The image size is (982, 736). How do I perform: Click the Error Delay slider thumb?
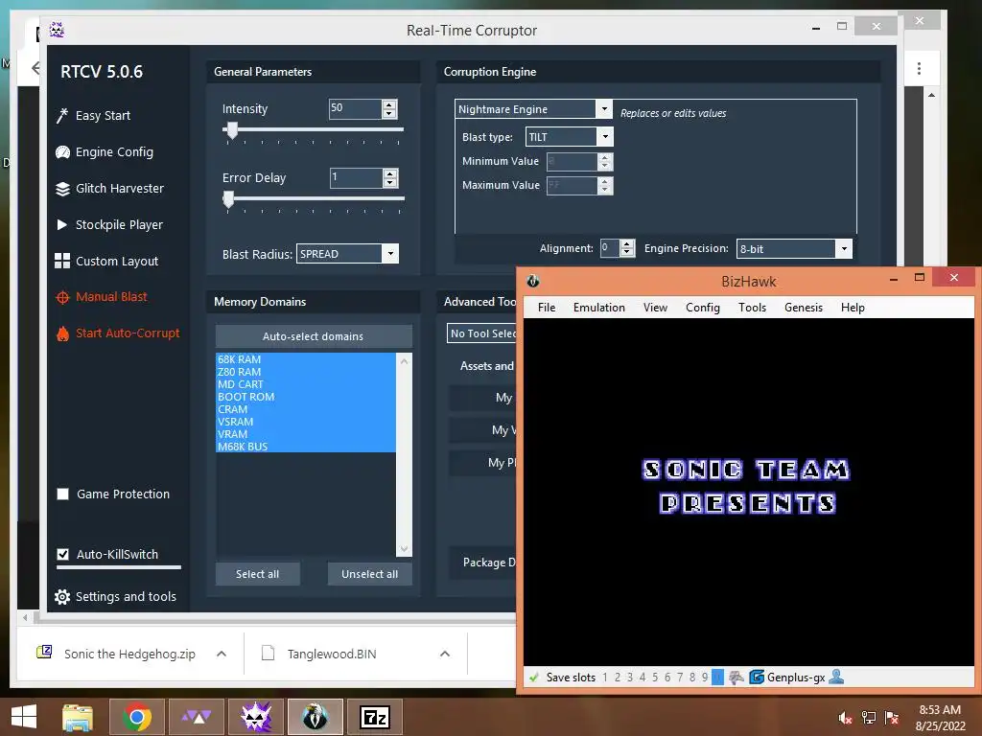228,199
